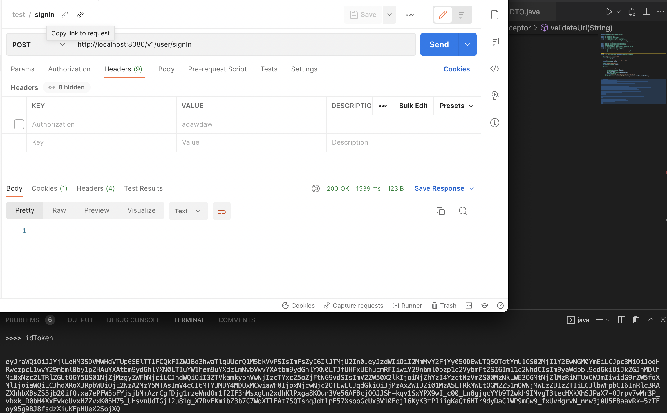Open the request Body tab
The width and height of the screenshot is (667, 413).
166,69
